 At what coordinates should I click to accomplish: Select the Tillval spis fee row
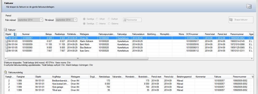pyautogui.click(x=129, y=90)
